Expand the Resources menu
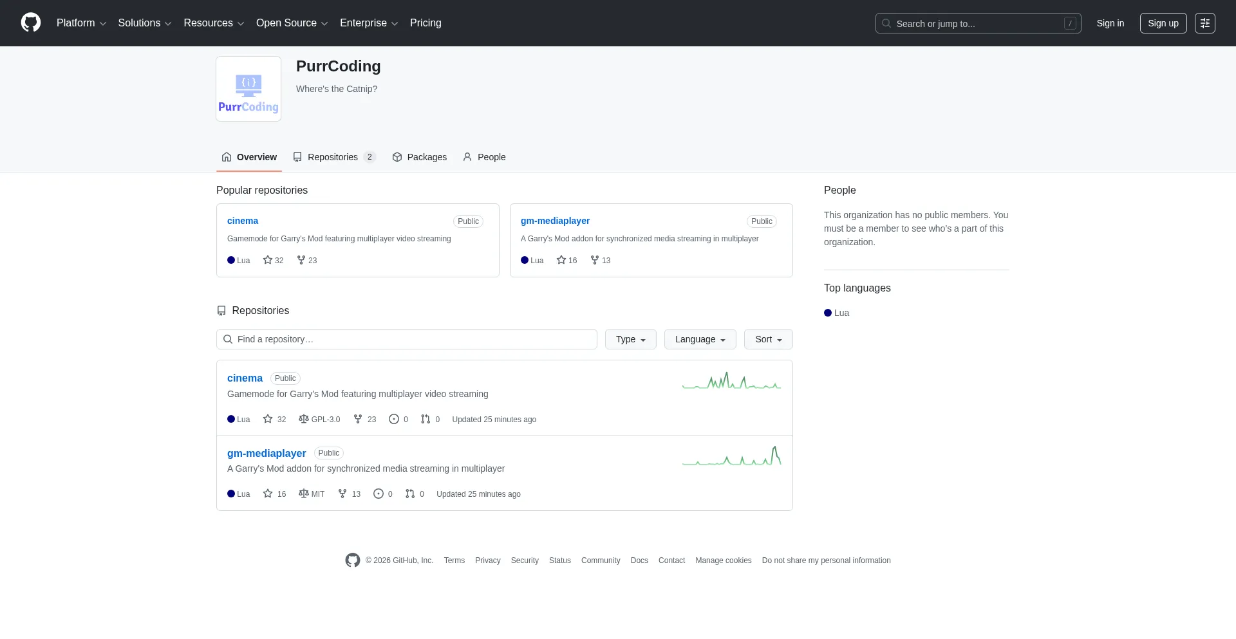The image size is (1236, 639). coord(214,23)
